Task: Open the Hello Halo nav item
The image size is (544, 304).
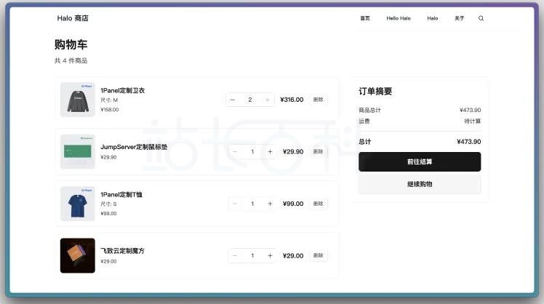Action: click(x=399, y=18)
